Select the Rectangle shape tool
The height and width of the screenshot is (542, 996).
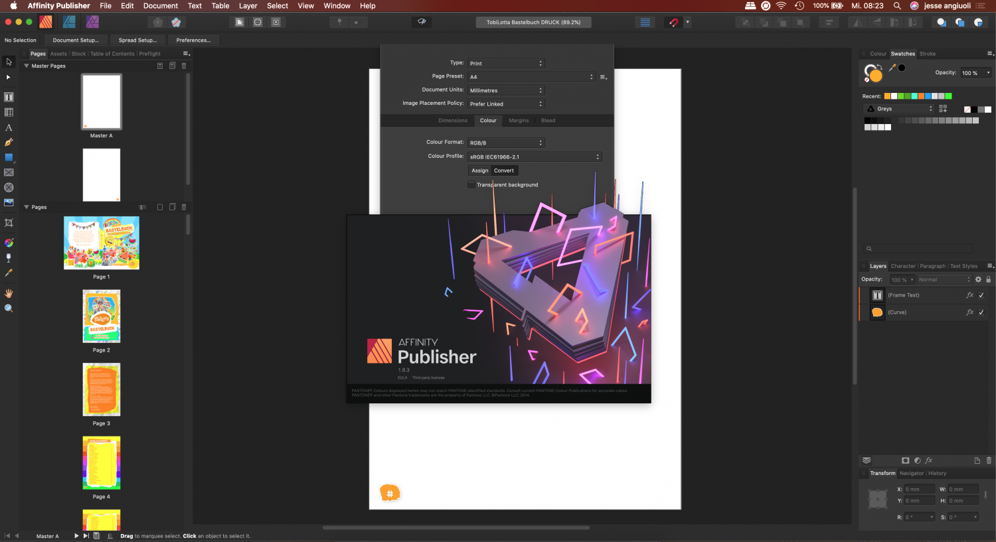click(9, 157)
